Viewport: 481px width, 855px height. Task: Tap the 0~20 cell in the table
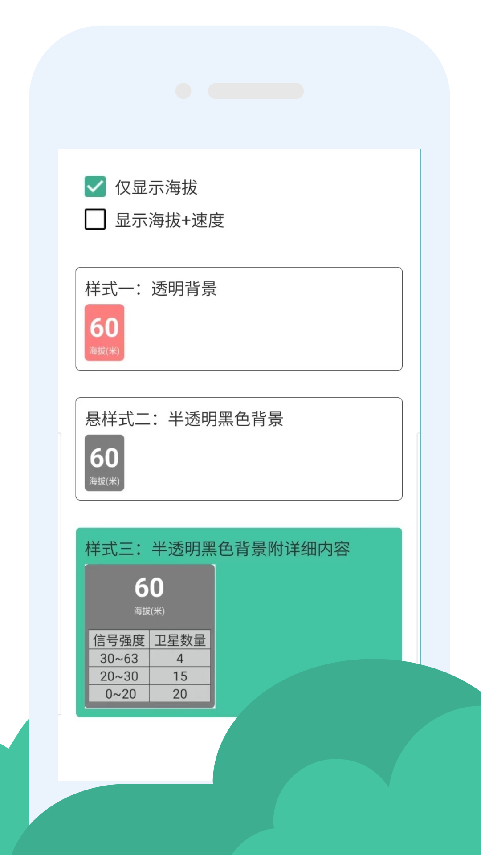(x=119, y=693)
